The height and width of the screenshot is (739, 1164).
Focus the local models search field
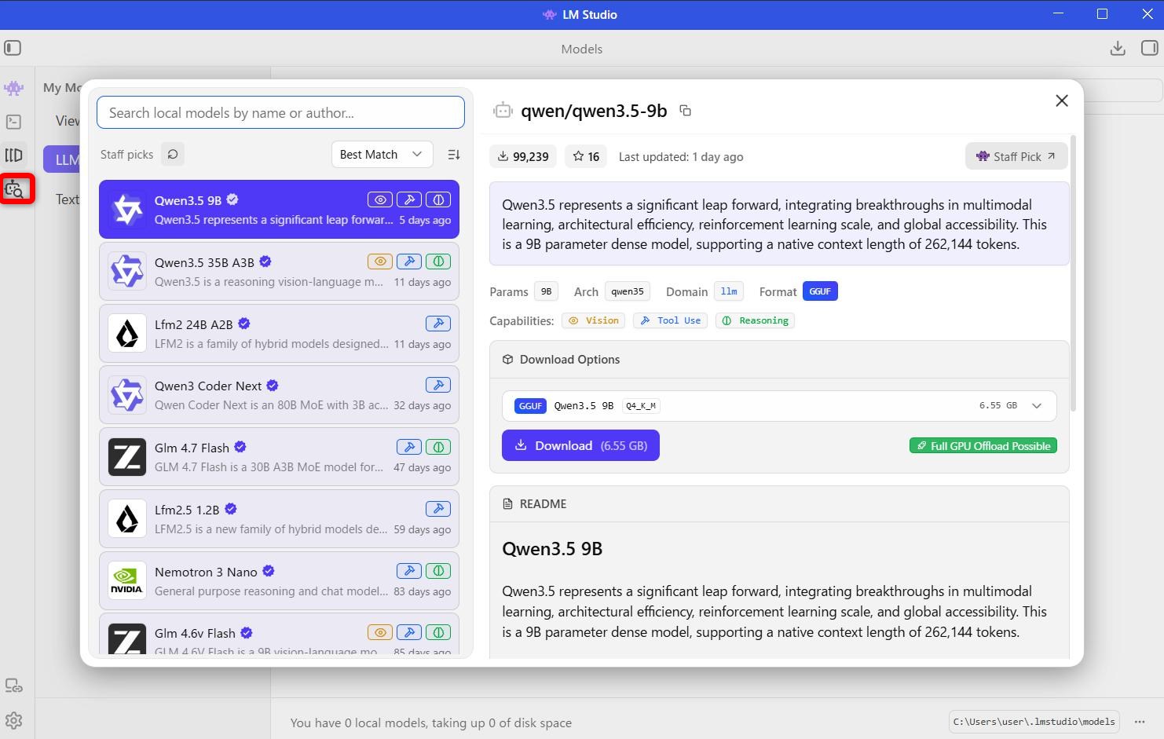pos(280,113)
